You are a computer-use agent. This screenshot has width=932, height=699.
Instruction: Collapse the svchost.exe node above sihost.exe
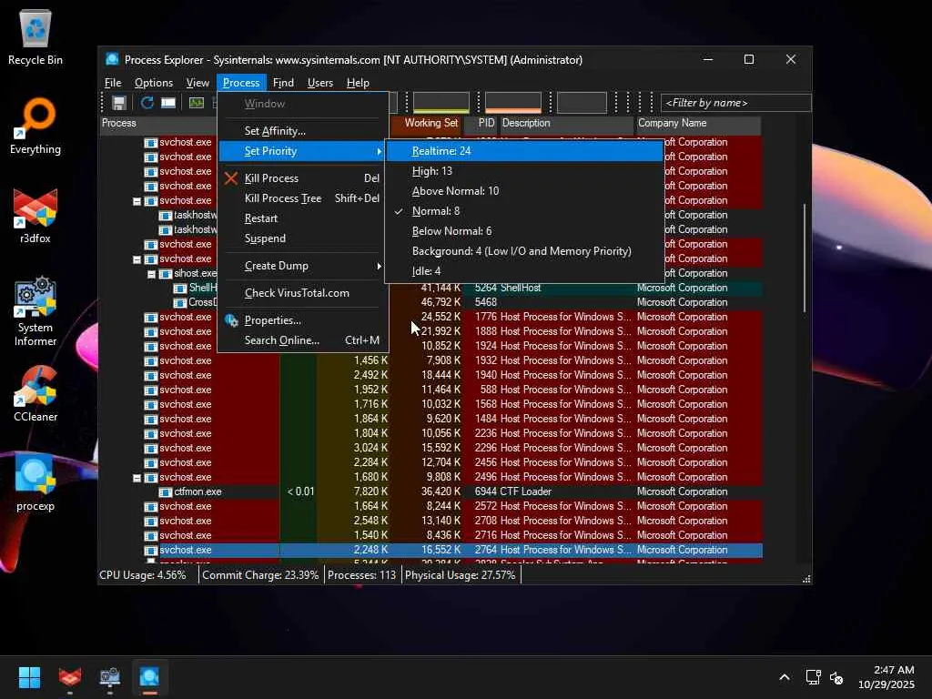(137, 259)
